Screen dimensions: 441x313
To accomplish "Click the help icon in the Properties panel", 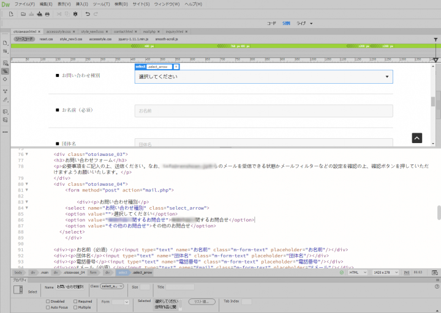I will pyautogui.click(x=437, y=287).
